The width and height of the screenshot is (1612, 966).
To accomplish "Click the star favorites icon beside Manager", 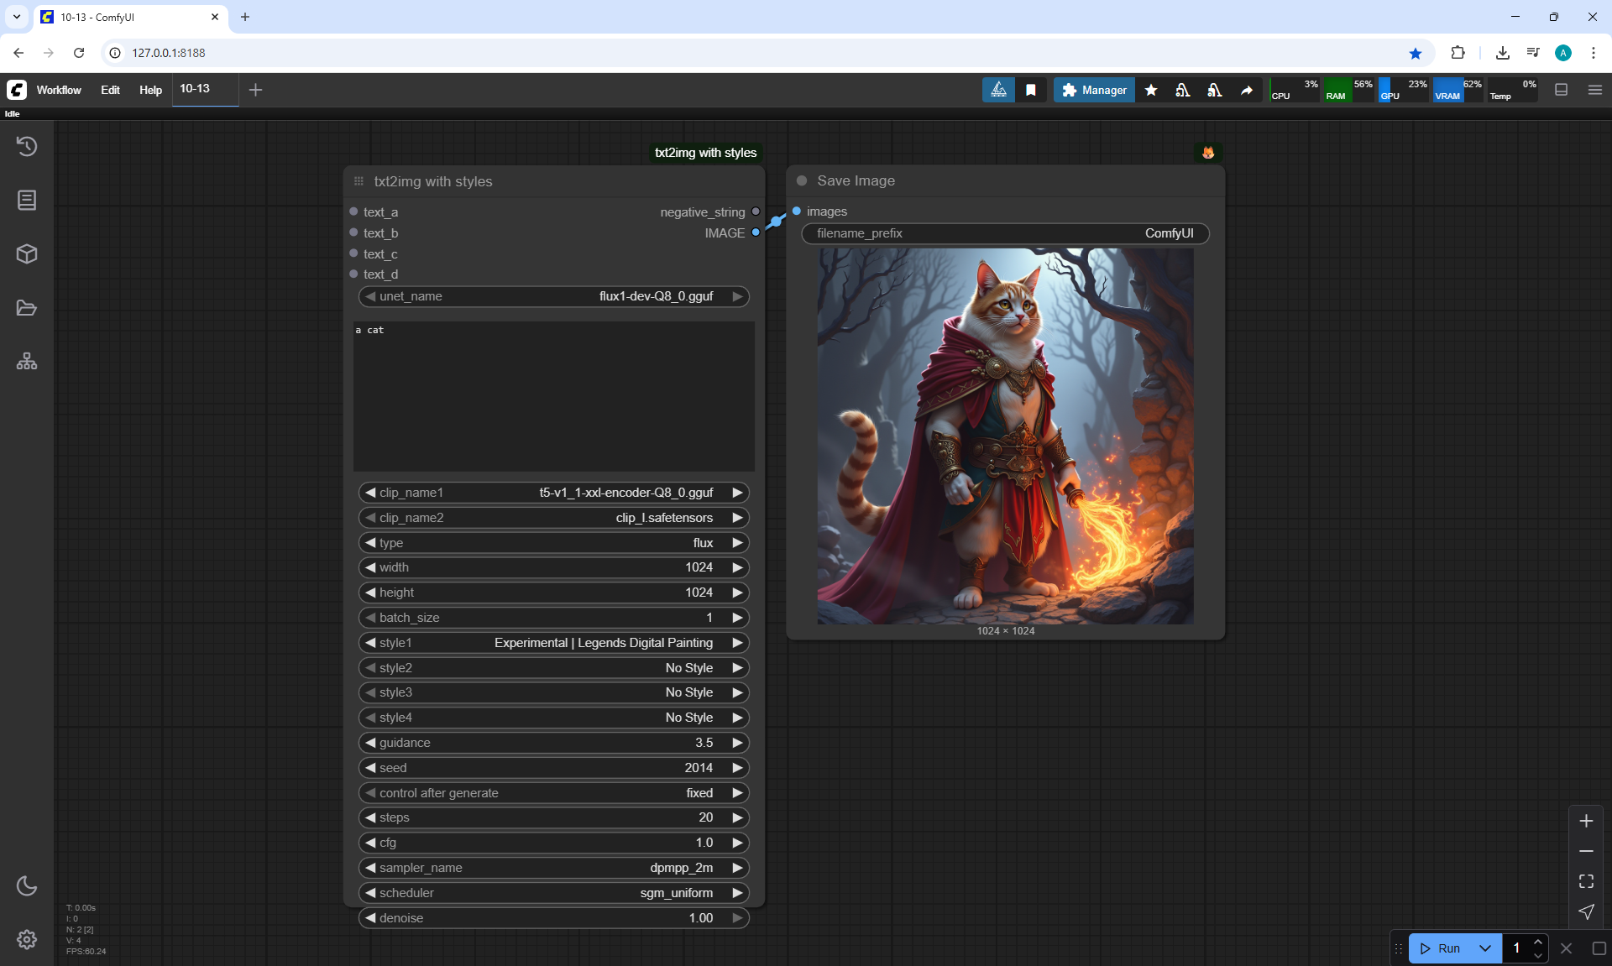I will (x=1151, y=90).
